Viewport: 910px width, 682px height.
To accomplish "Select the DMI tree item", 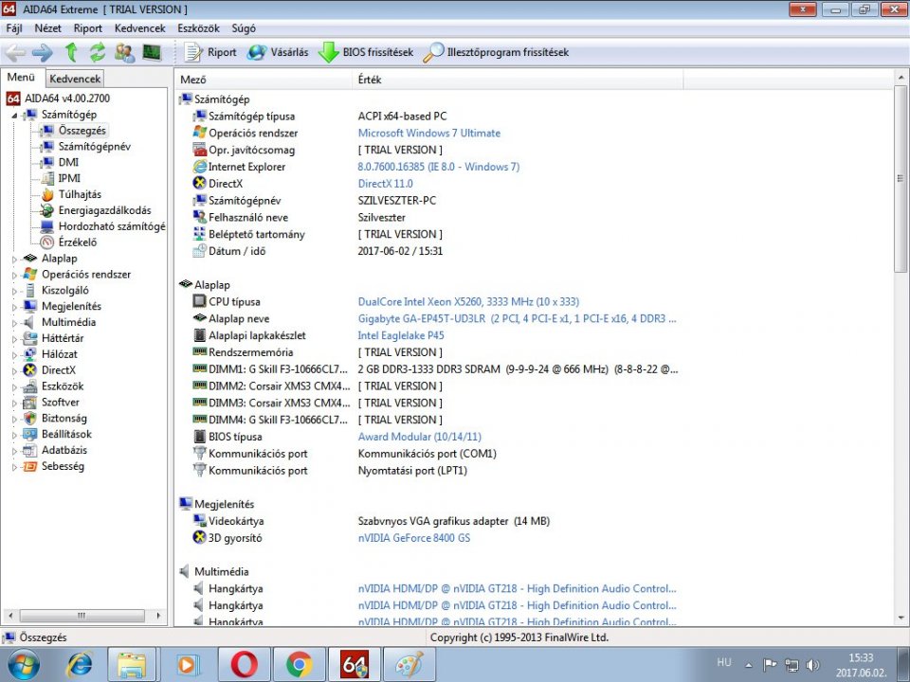I will click(x=68, y=162).
